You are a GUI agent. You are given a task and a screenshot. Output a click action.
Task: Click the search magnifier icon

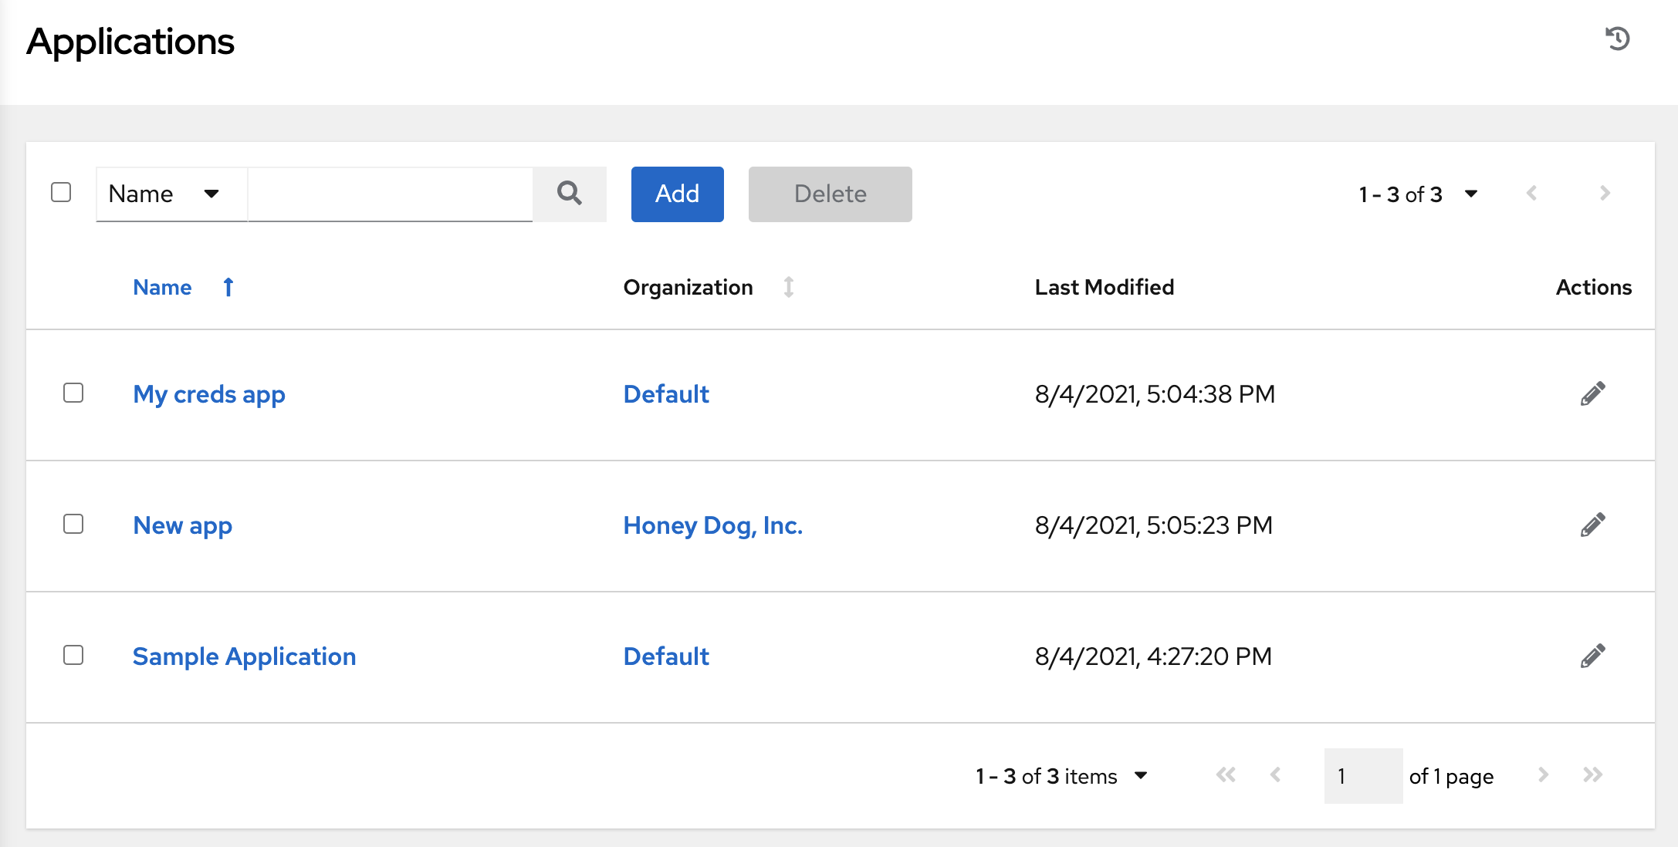pyautogui.click(x=570, y=194)
